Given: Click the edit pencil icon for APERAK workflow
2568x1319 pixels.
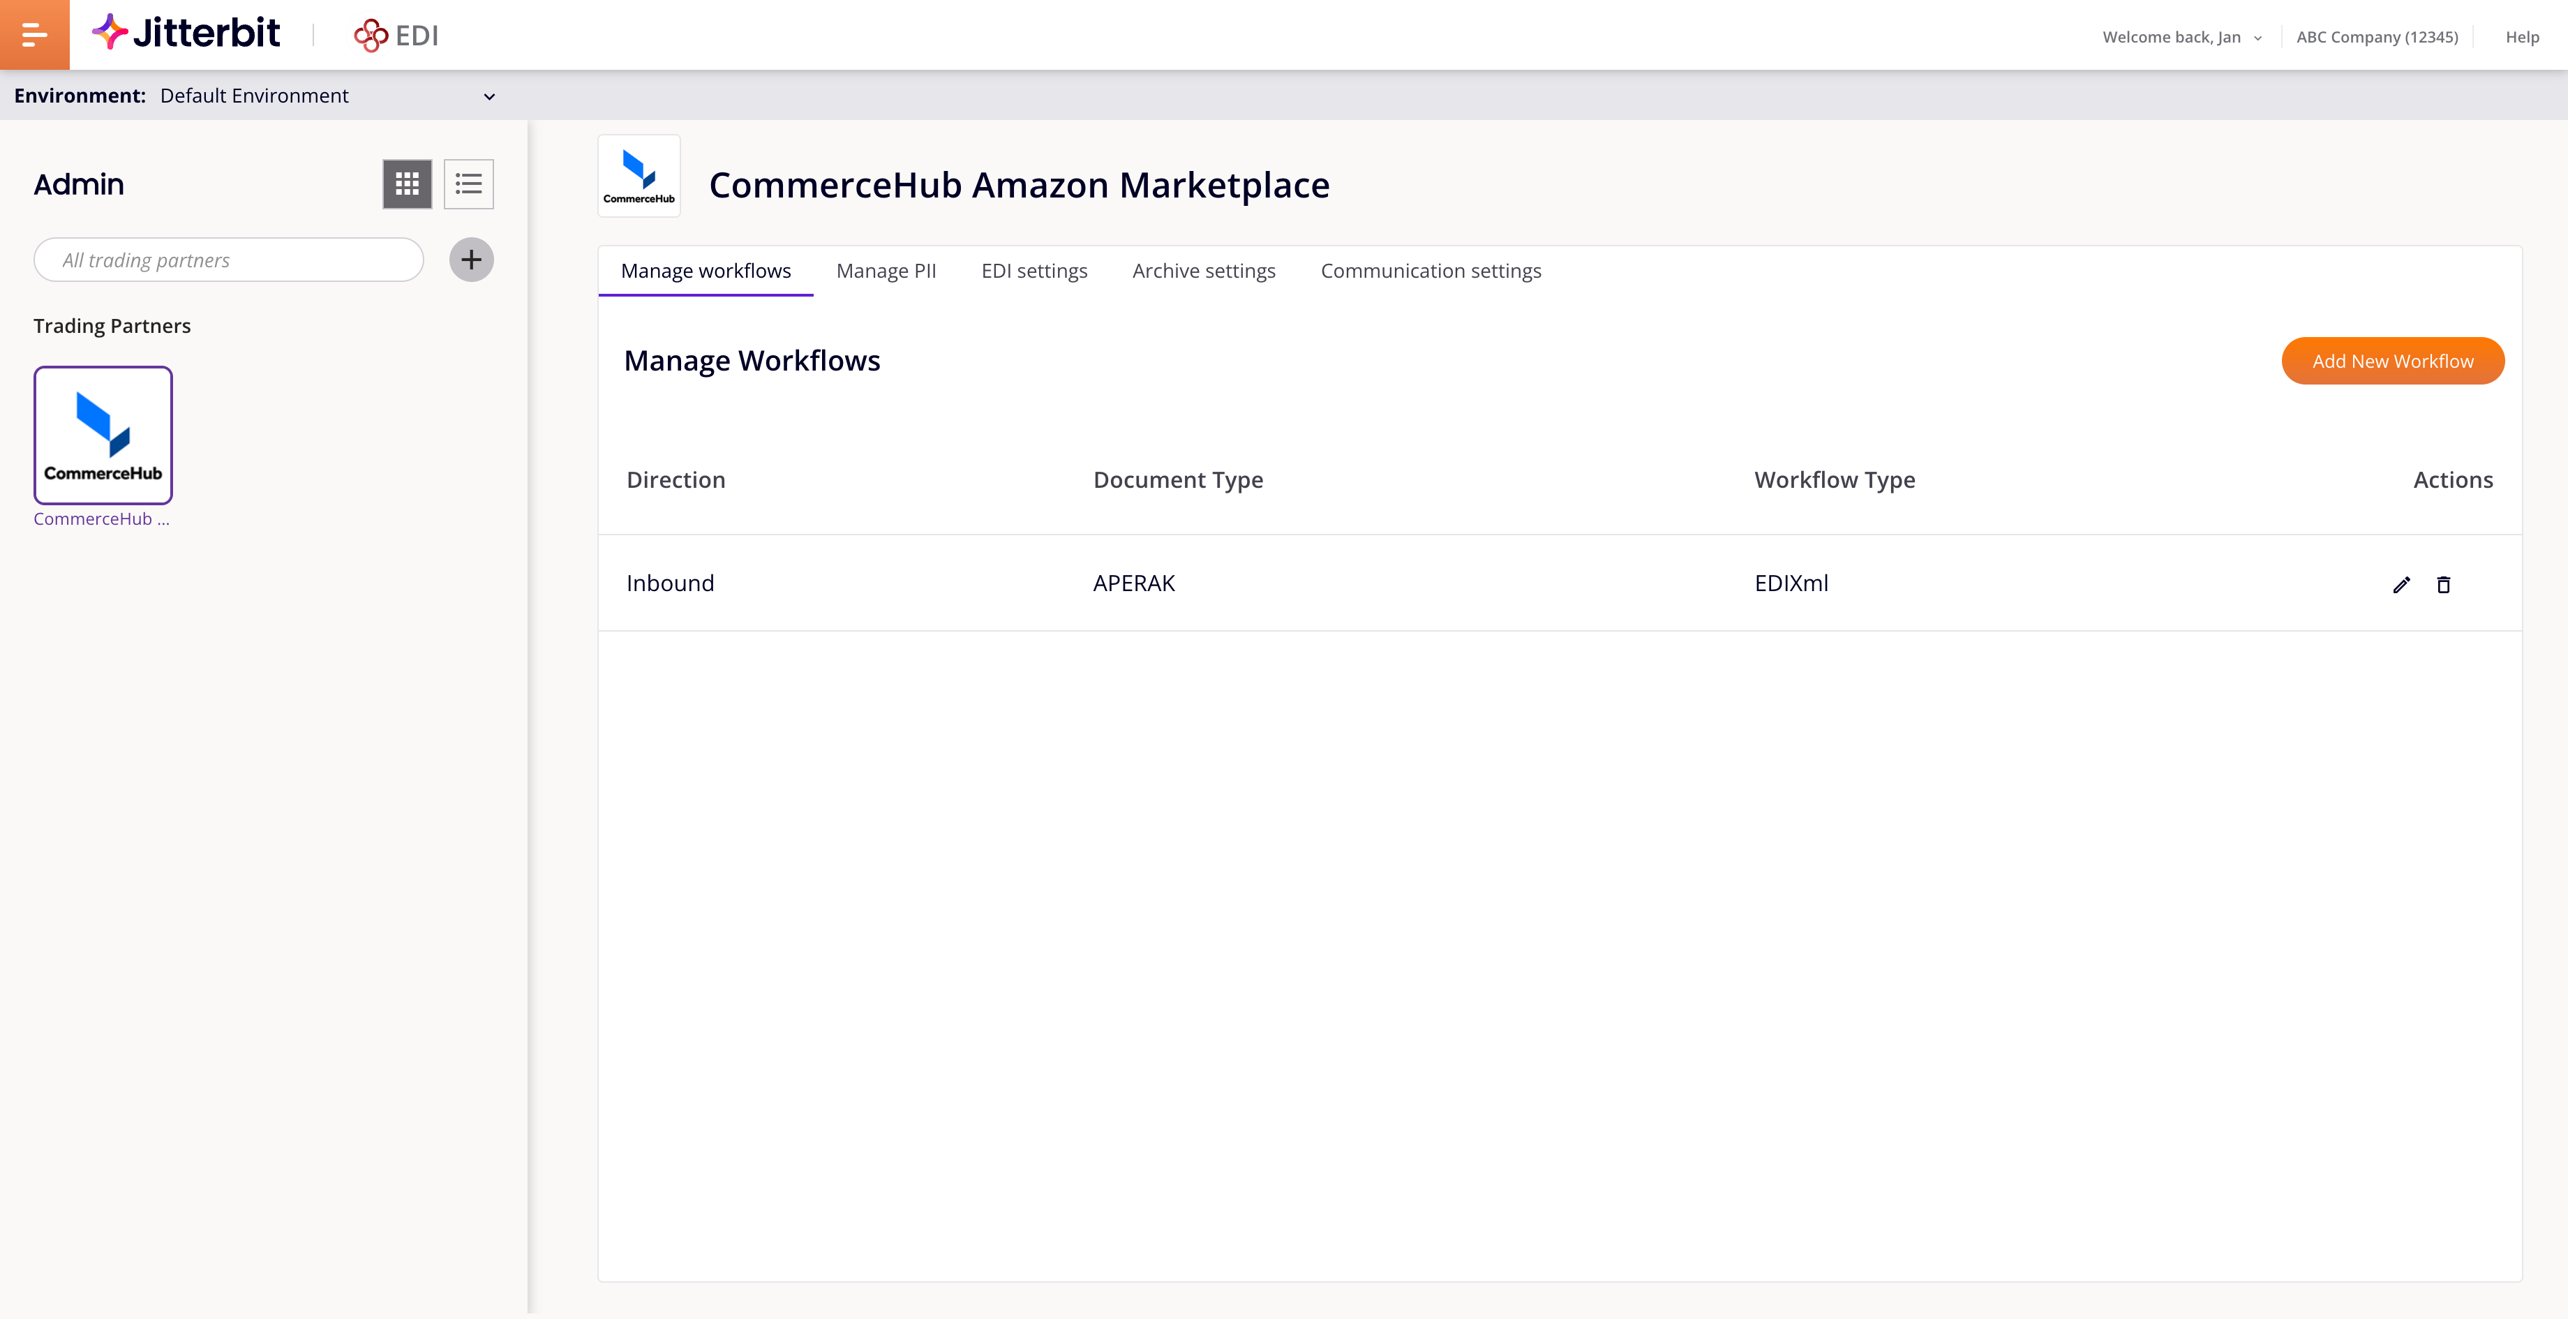Looking at the screenshot, I should coord(2401,584).
